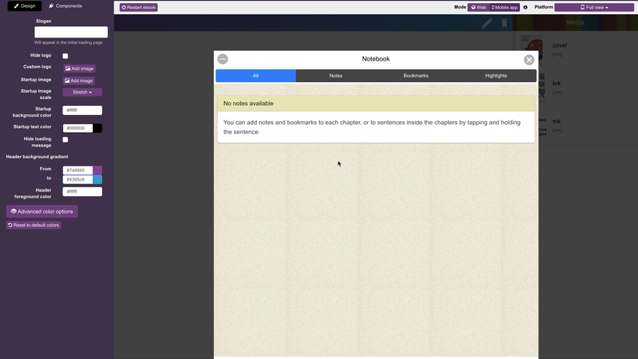Switch to the Highlights tab
The height and width of the screenshot is (359, 638).
[x=496, y=76]
